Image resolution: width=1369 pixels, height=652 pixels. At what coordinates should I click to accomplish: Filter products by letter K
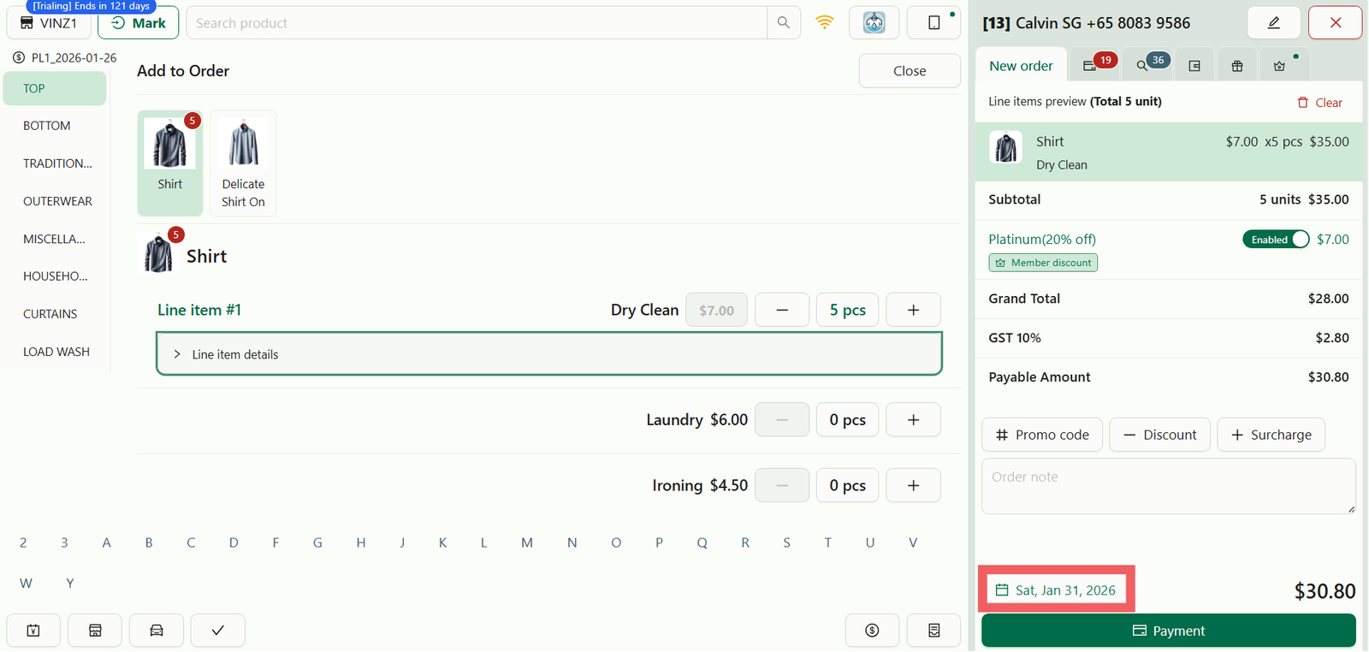pos(442,542)
